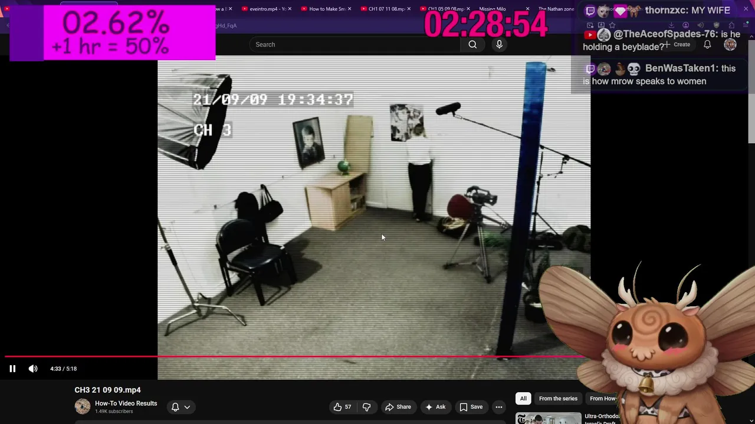Click the 1.49K subscribers text

[x=114, y=412]
